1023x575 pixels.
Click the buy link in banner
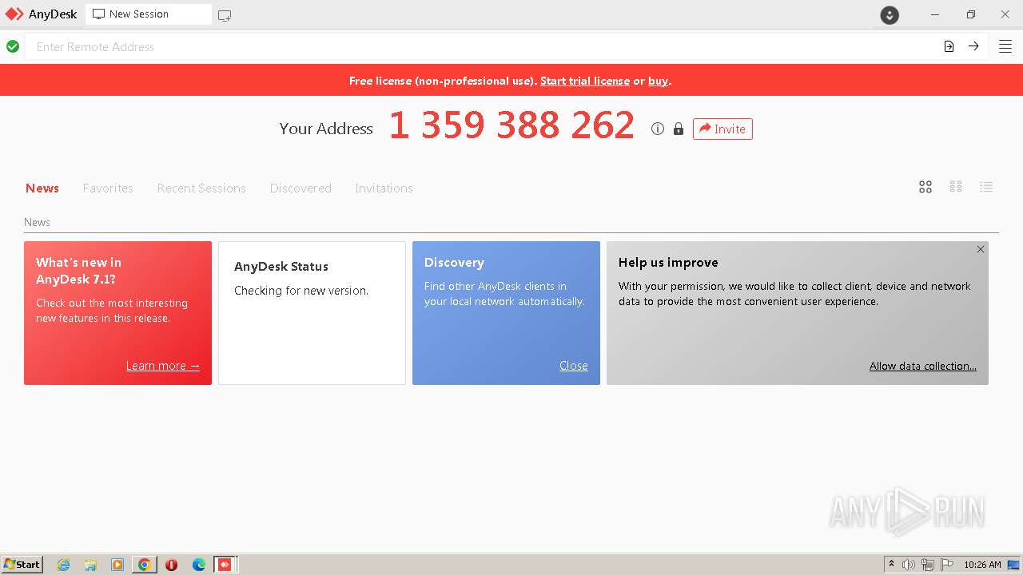[658, 81]
